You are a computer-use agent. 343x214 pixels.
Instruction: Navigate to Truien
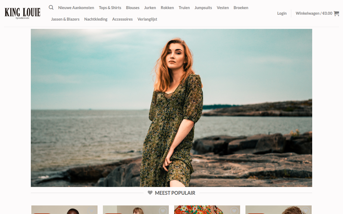pyautogui.click(x=184, y=8)
